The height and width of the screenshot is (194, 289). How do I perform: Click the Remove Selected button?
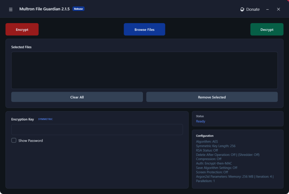[x=212, y=97]
